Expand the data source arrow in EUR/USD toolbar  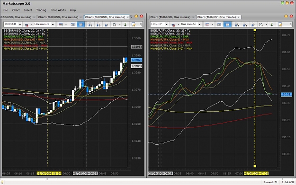point(32,24)
